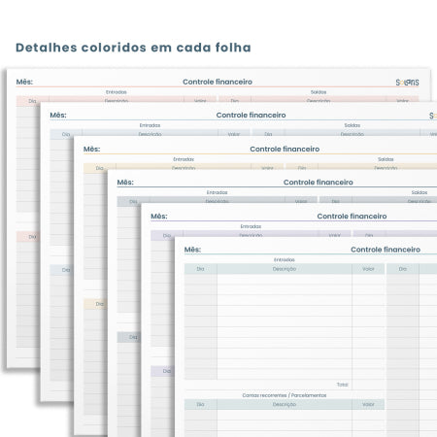Click "Valor" header under Contas recorrentes
The width and height of the screenshot is (437, 437).
tap(368, 404)
